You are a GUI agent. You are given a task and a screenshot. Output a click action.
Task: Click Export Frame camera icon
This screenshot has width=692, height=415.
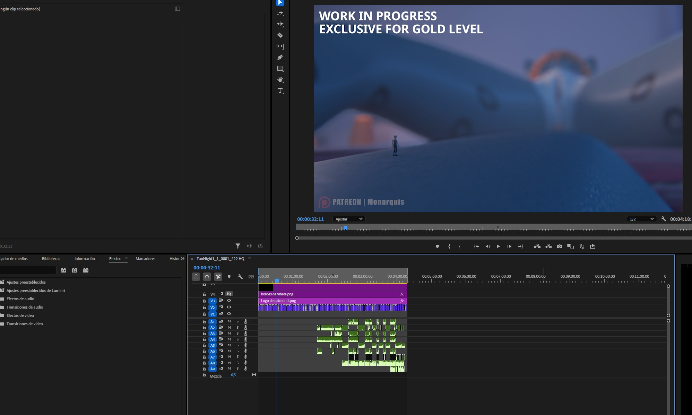click(560, 247)
